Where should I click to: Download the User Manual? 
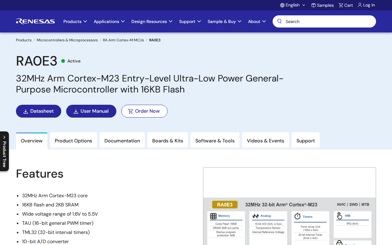[x=91, y=111]
